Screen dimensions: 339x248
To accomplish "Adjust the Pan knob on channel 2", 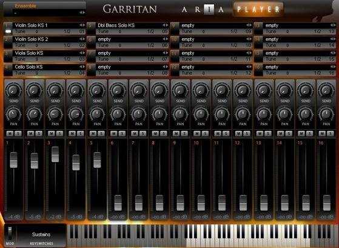I will click(x=34, y=114).
